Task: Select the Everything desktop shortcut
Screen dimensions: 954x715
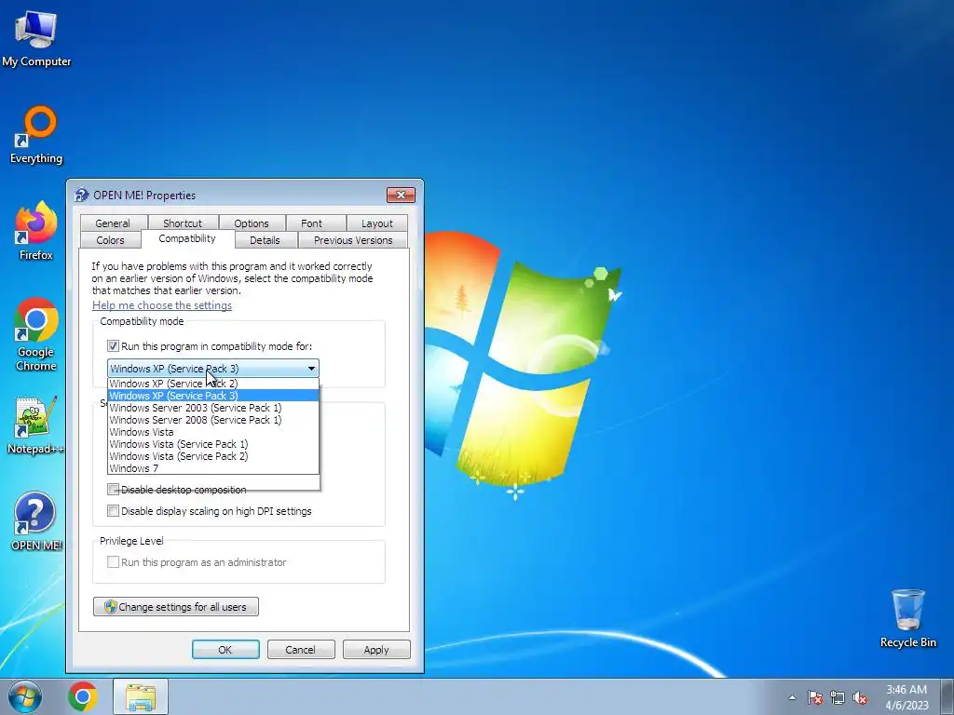Action: tap(36, 135)
